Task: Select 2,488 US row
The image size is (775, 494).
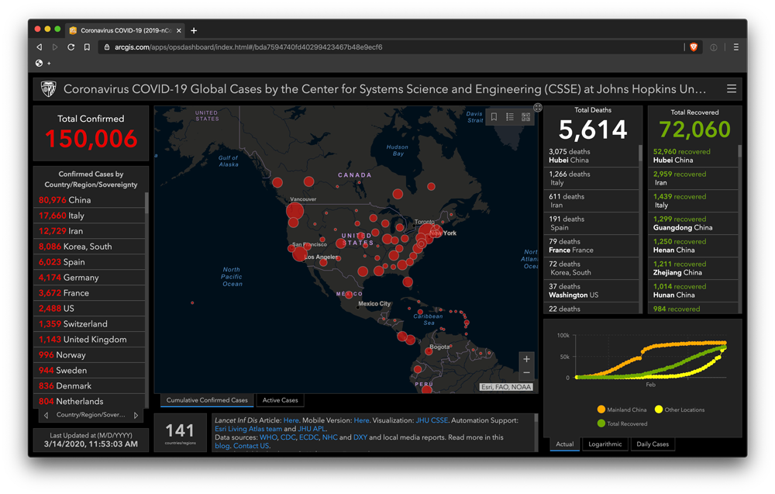Action: (x=91, y=308)
